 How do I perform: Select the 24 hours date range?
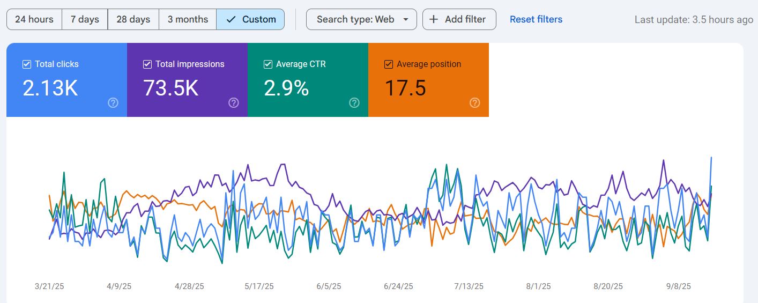click(x=34, y=19)
